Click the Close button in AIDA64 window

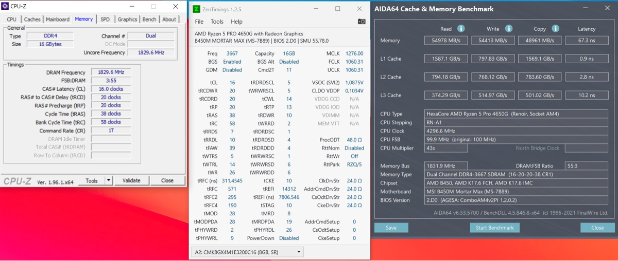point(597,228)
